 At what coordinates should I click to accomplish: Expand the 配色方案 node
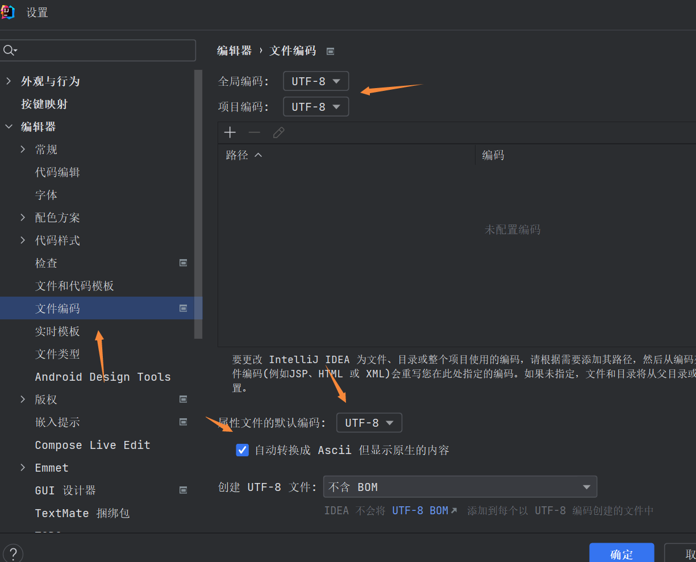tap(23, 218)
